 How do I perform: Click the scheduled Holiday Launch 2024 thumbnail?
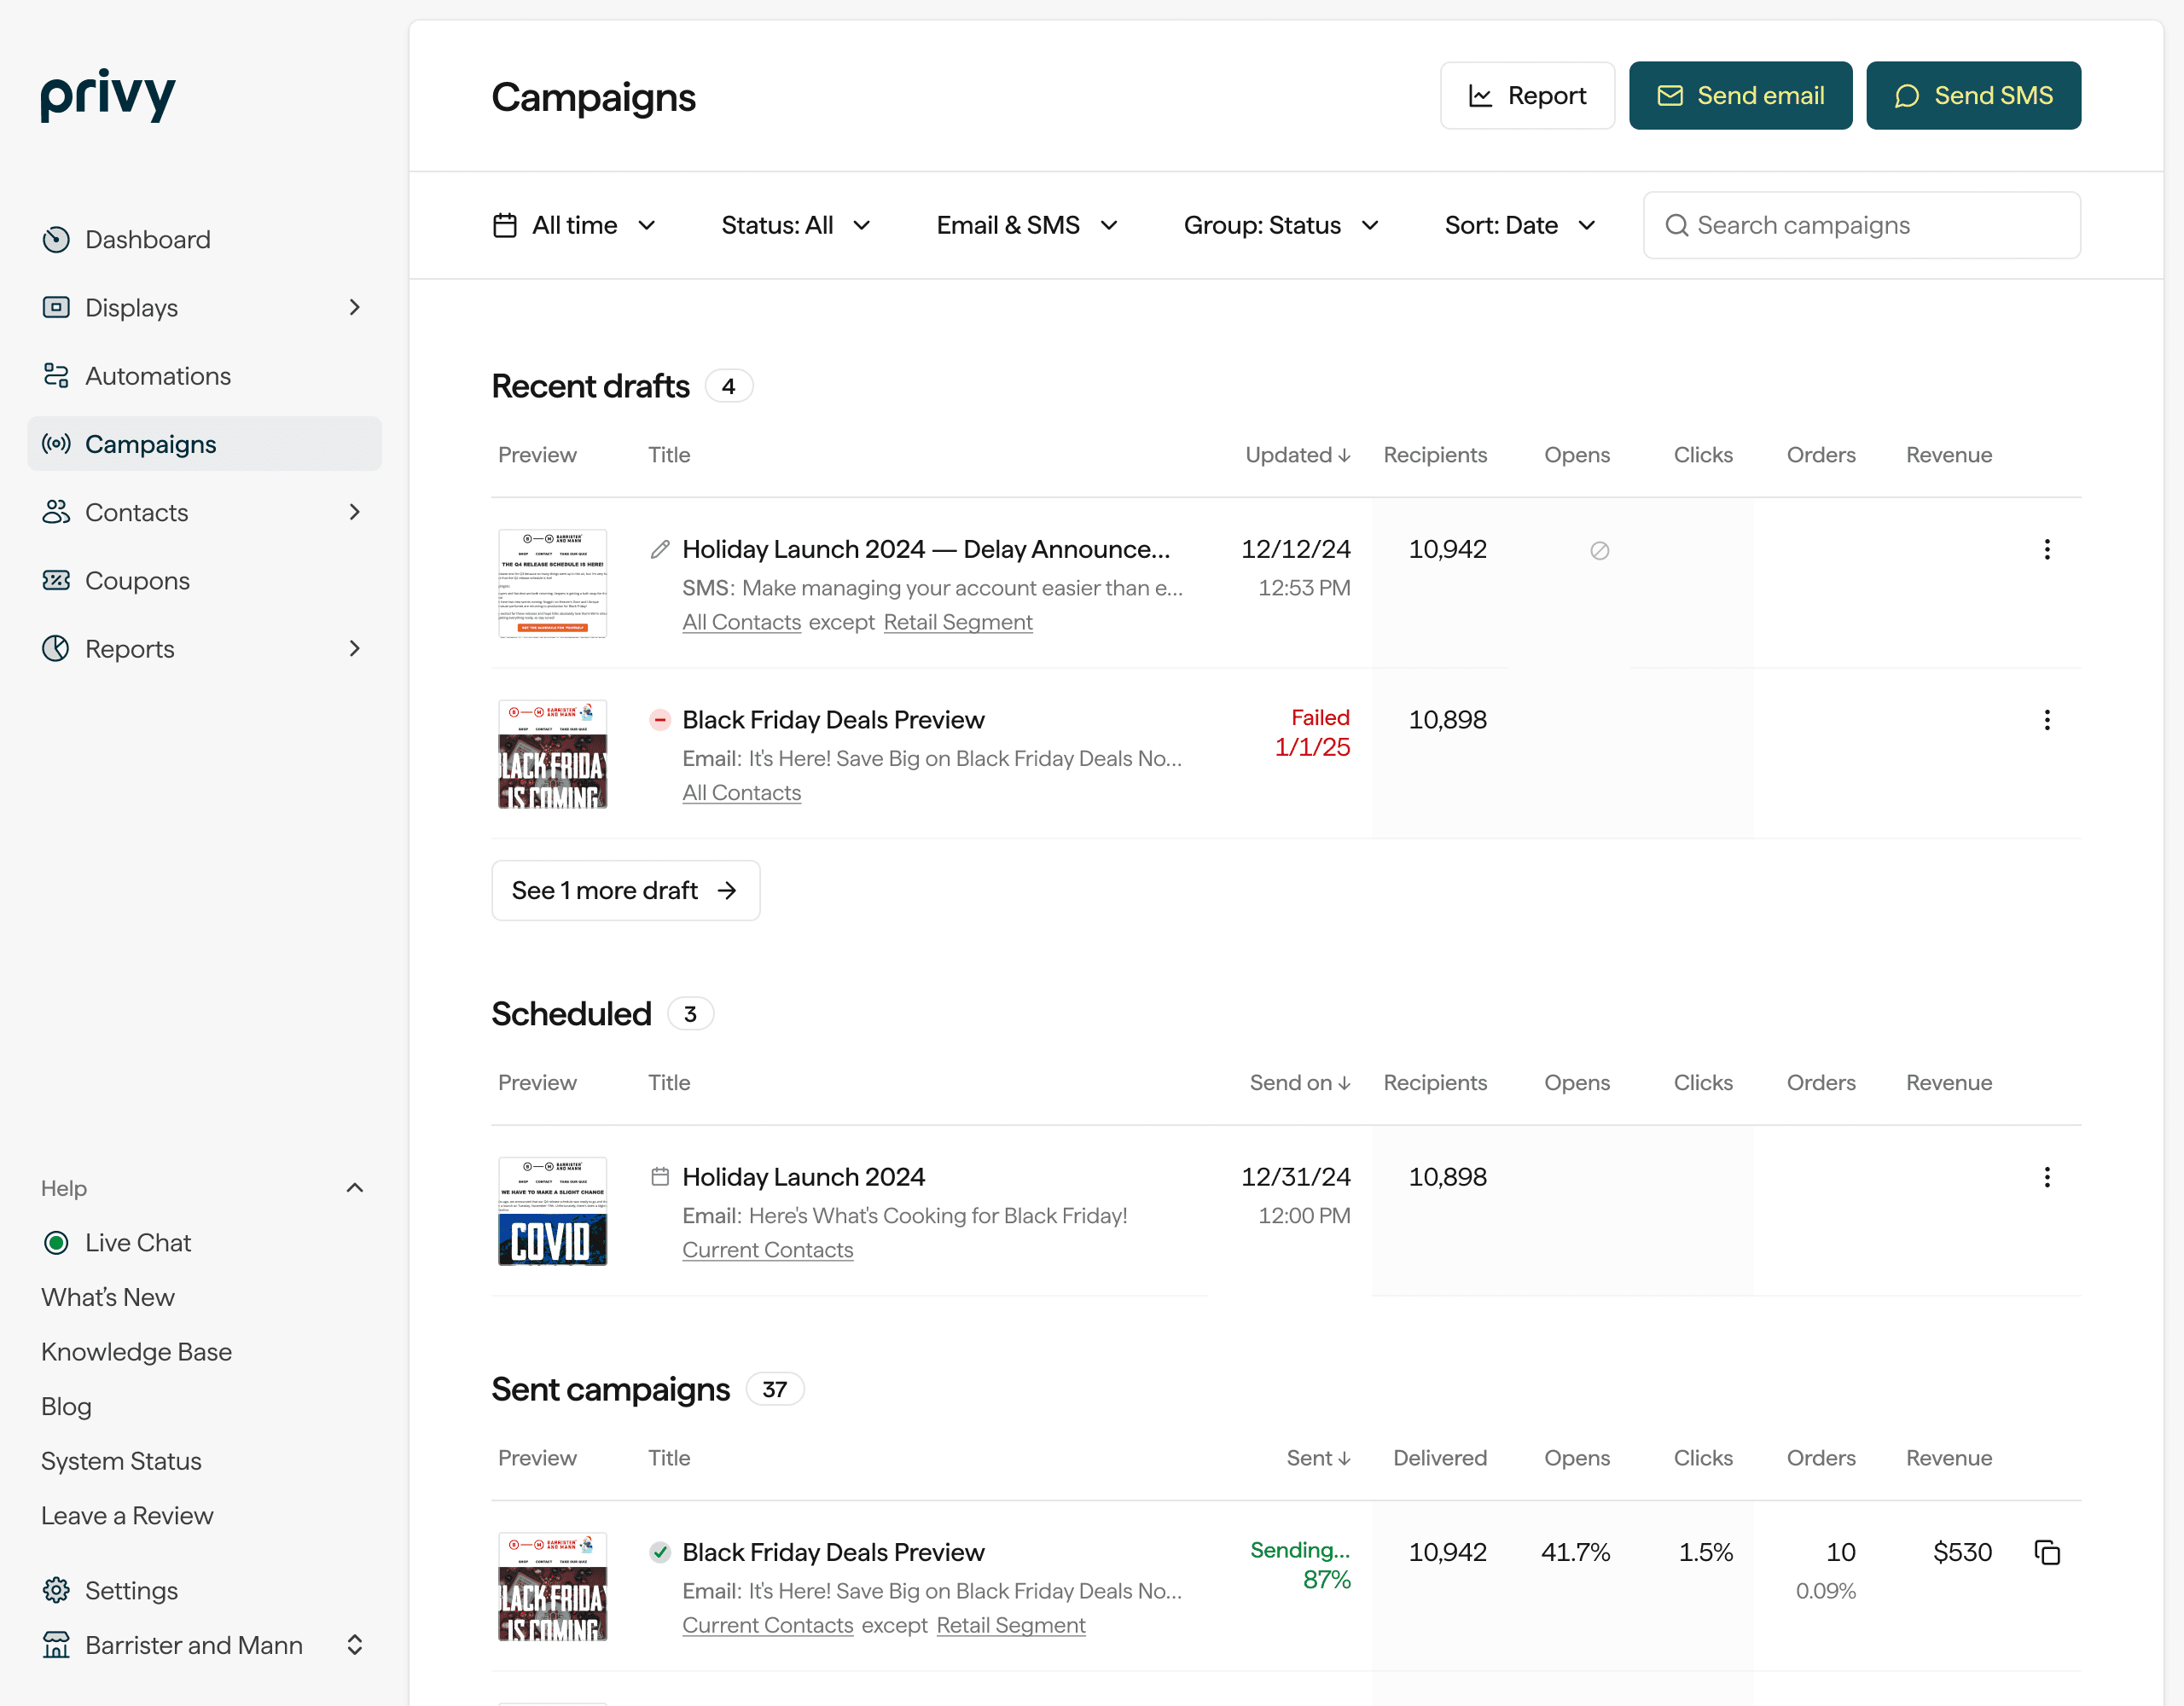click(x=552, y=1211)
